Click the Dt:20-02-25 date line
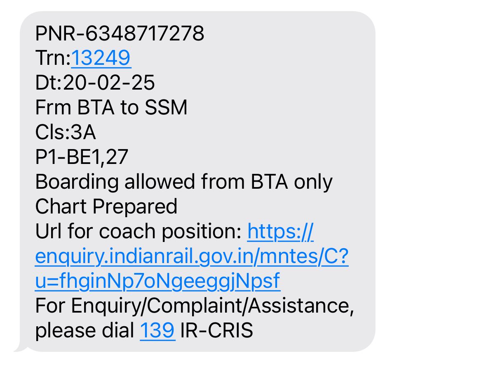The width and height of the screenshot is (486, 370). coord(95,83)
